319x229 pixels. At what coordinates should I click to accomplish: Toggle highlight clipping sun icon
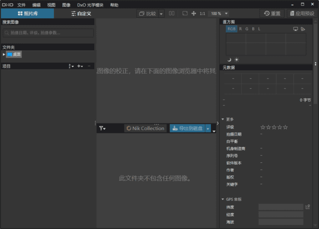pyautogui.click(x=236, y=59)
